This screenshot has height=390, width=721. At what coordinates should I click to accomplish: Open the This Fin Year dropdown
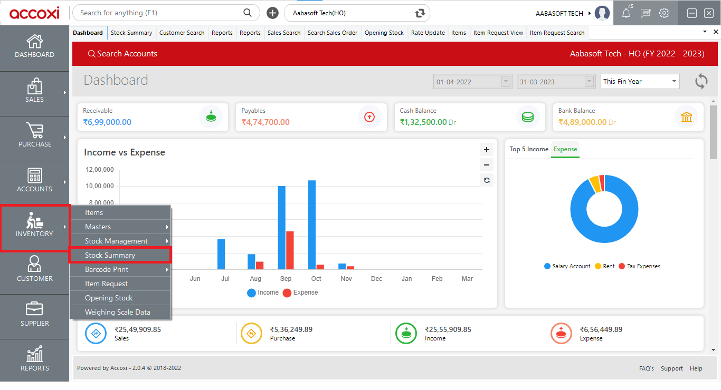point(640,81)
